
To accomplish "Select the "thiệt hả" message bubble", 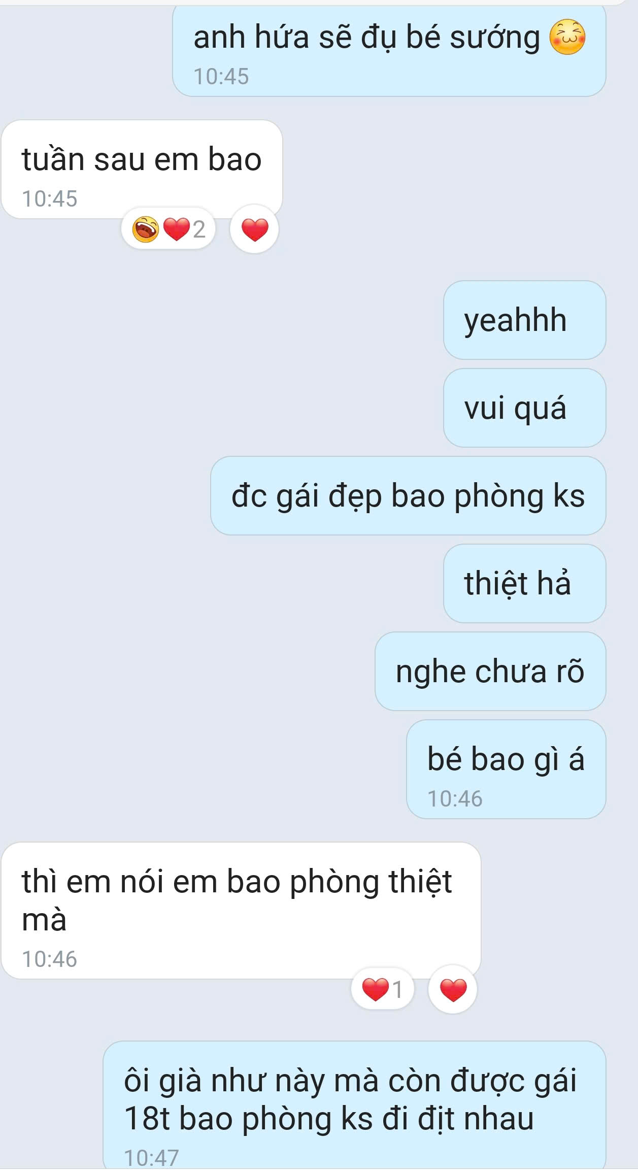I will click(525, 584).
